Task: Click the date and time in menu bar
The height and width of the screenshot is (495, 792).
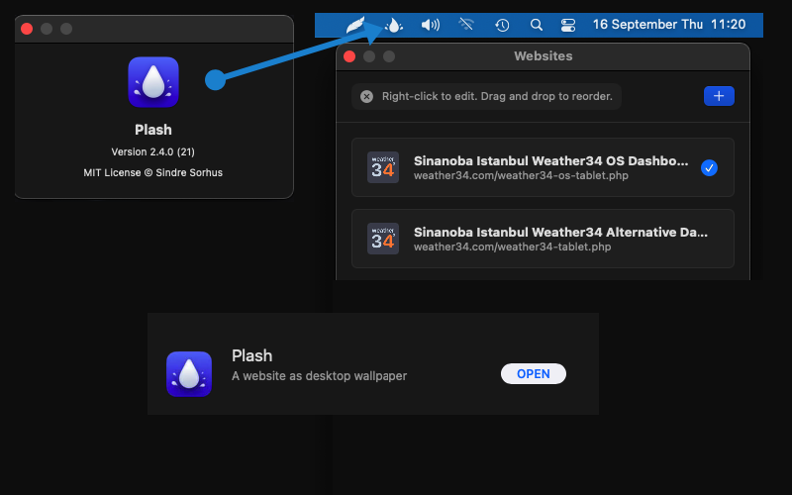Action: (x=669, y=24)
